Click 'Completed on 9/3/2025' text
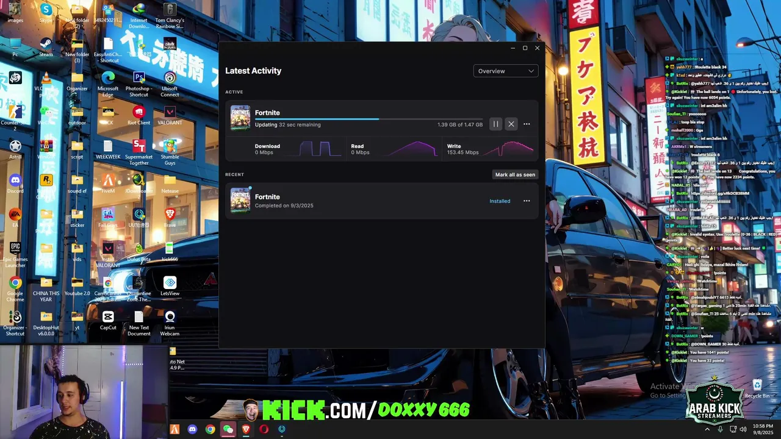Image resolution: width=781 pixels, height=439 pixels. [x=284, y=205]
